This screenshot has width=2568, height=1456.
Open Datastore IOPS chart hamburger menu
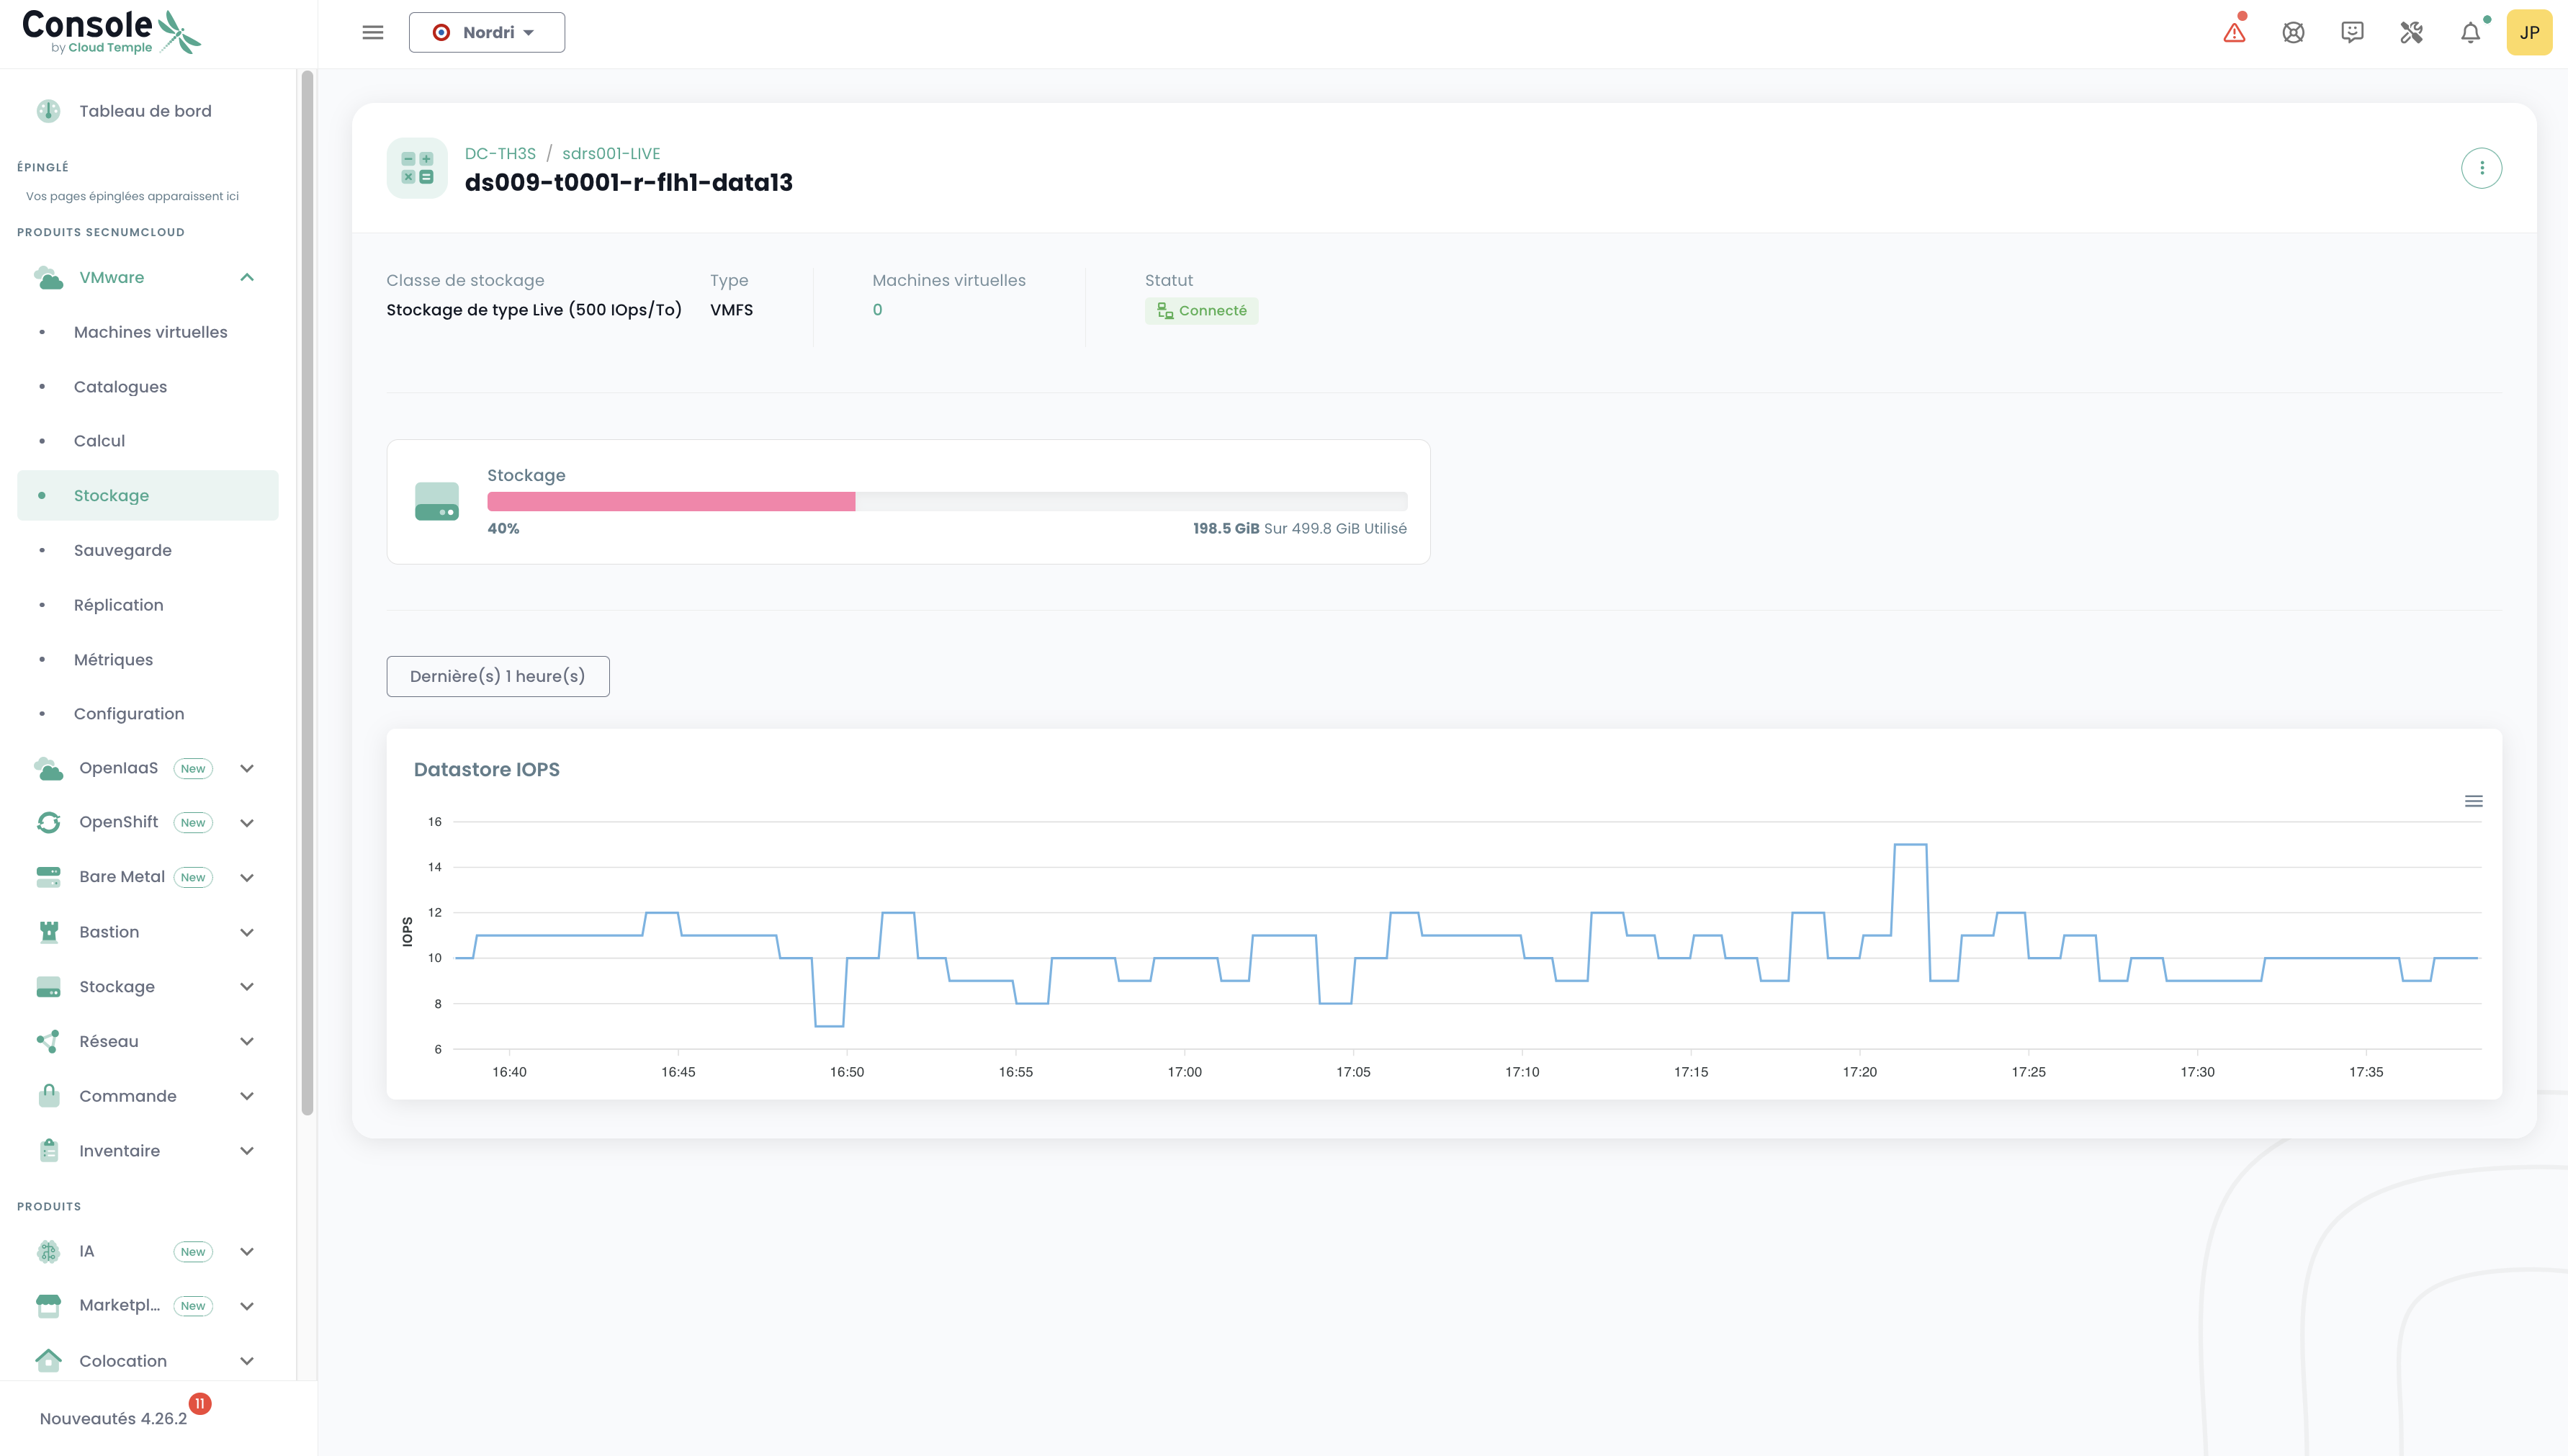point(2473,801)
